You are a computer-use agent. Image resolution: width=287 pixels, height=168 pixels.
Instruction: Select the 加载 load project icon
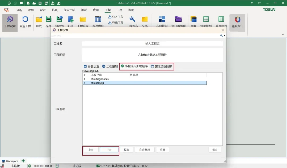39,21
